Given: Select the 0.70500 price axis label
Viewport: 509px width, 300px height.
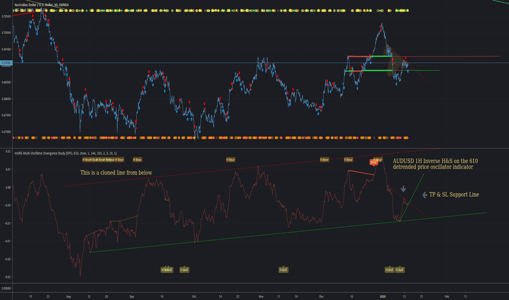Looking at the screenshot, I should (6, 16).
